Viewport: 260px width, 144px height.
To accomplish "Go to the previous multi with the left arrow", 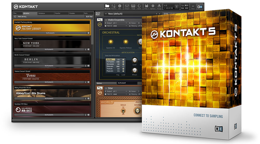I will tap(156, 14).
